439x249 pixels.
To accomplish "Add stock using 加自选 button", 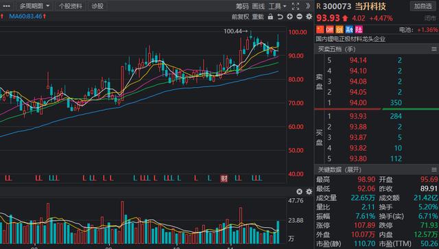I will pyautogui.click(x=423, y=6).
